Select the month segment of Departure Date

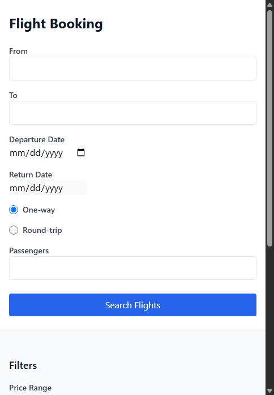click(x=18, y=153)
